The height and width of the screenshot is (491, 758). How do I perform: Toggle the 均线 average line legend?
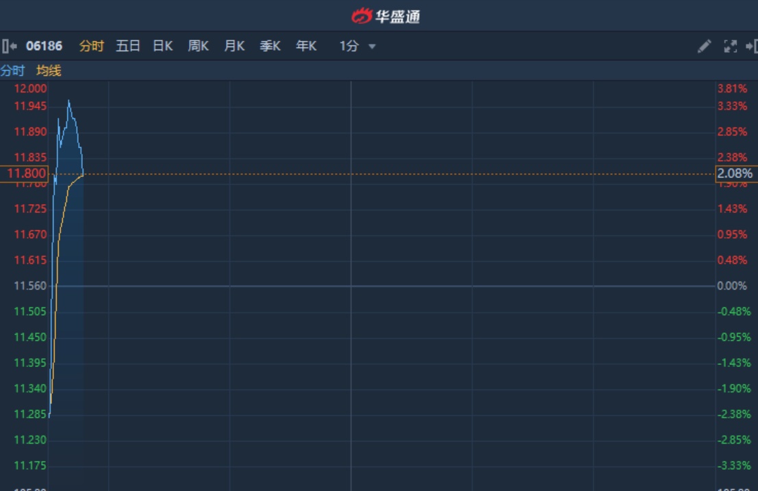(x=49, y=71)
